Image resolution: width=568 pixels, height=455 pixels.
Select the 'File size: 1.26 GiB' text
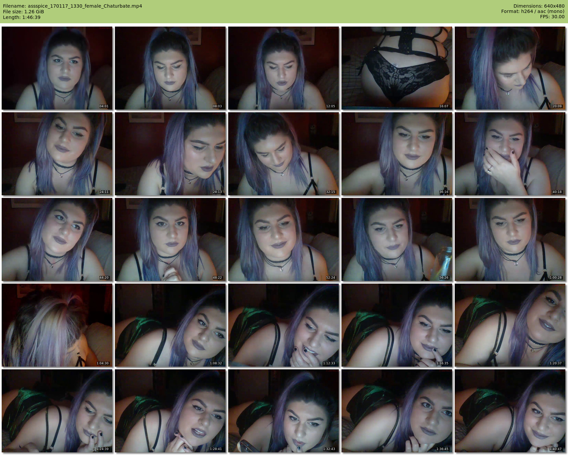click(x=23, y=12)
